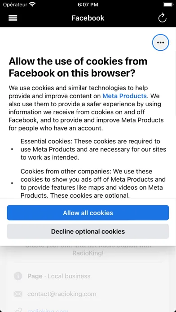Tap the 6:07 PM clock

(x=88, y=4)
